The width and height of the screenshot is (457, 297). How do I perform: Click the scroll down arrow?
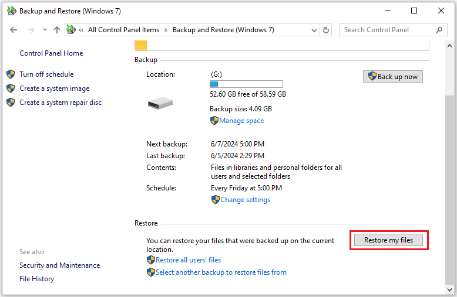[x=450, y=290]
